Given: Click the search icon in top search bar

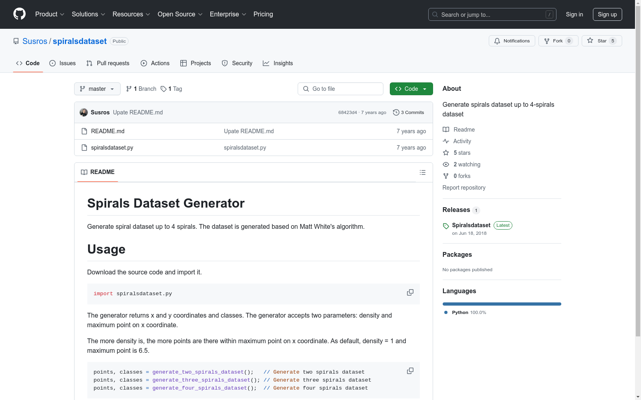Looking at the screenshot, I should click(435, 14).
